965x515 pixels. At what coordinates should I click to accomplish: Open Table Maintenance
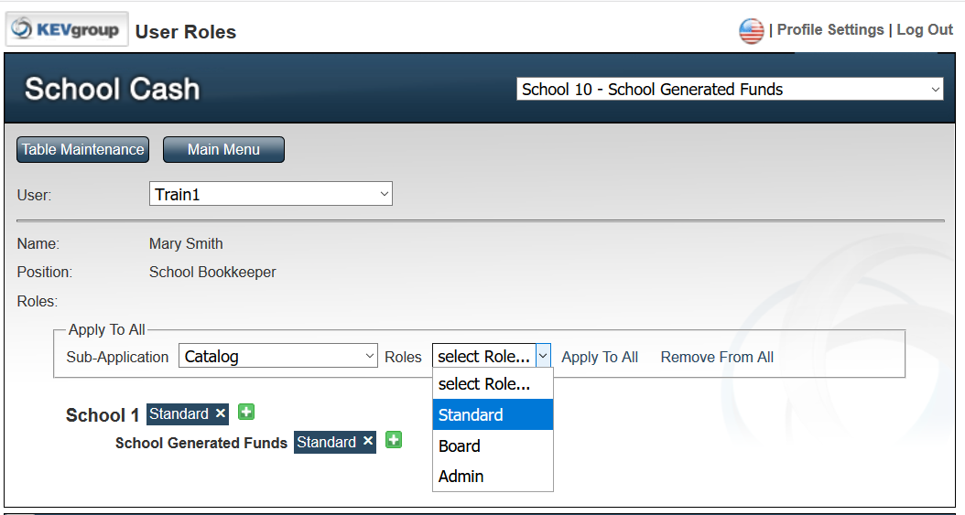coord(83,149)
